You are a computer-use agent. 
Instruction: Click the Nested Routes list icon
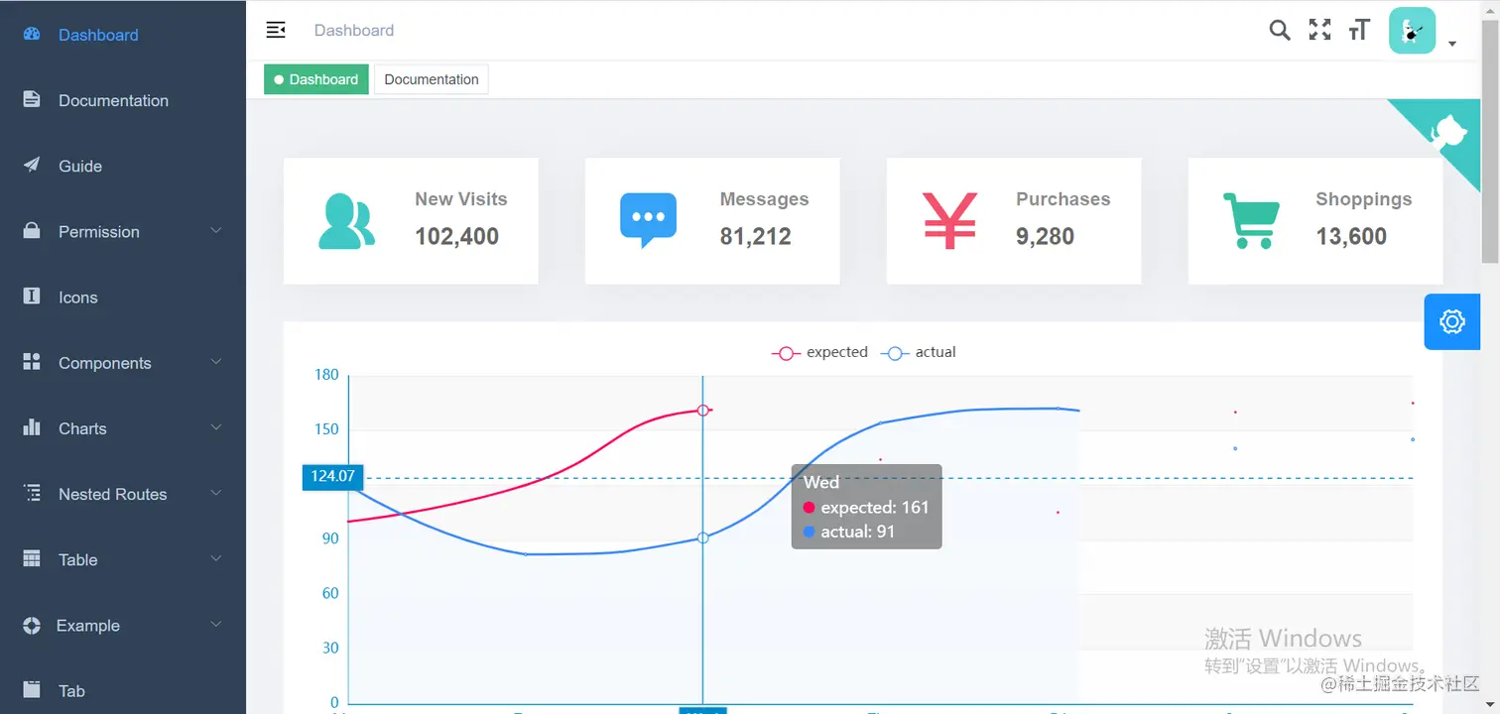32,493
